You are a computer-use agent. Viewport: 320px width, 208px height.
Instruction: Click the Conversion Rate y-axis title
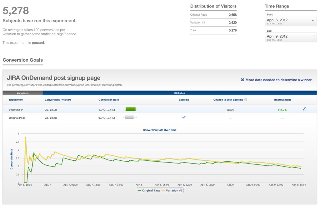tap(12, 159)
